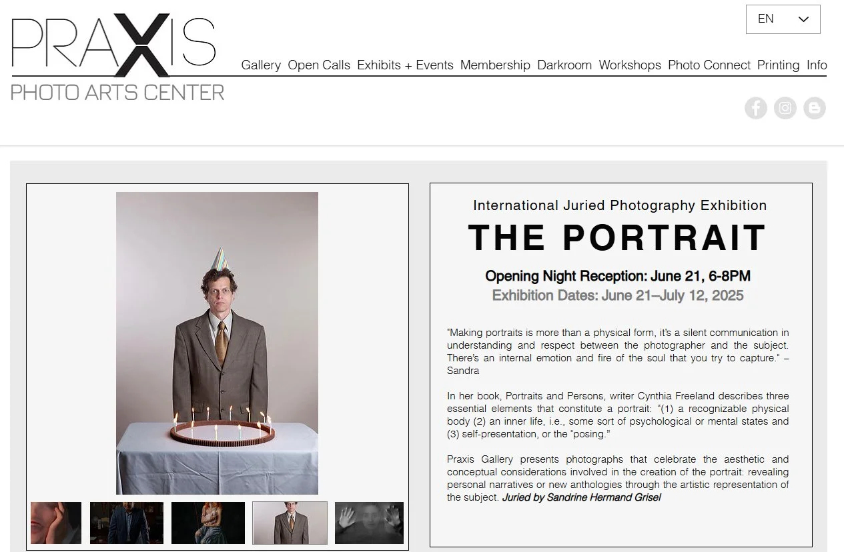The height and width of the screenshot is (552, 844).
Task: Open the Info menu
Action: [x=817, y=65]
